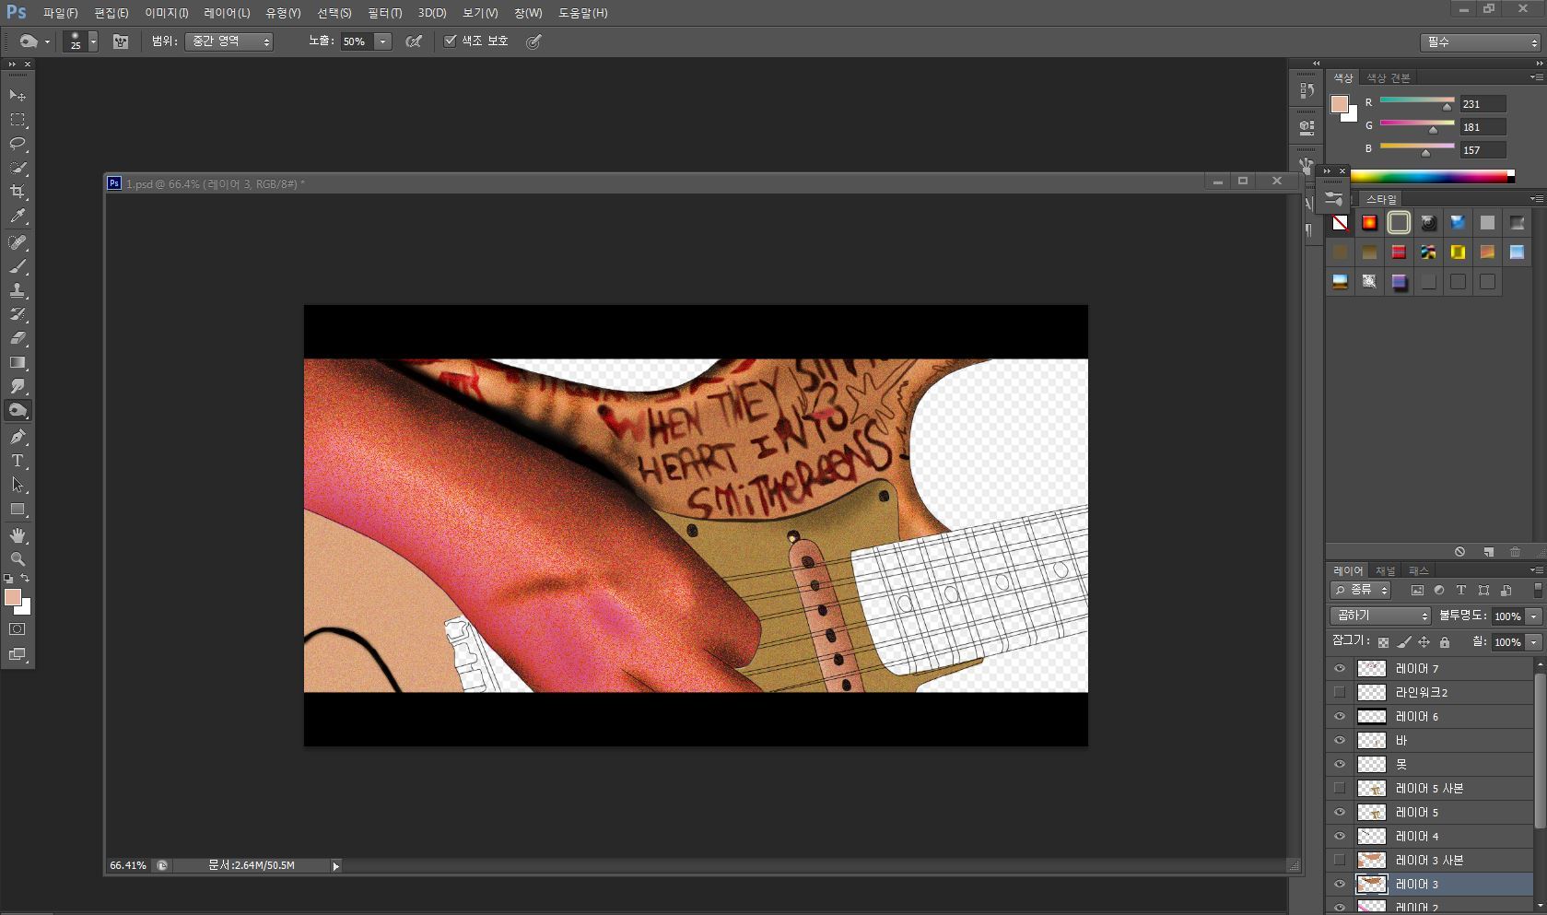The image size is (1547, 915).
Task: Pick a color from the spectrum ramp
Action: pyautogui.click(x=1432, y=176)
